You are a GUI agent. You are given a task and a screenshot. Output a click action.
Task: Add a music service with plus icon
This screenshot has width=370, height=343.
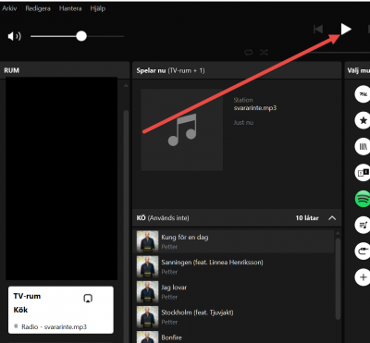click(x=363, y=276)
